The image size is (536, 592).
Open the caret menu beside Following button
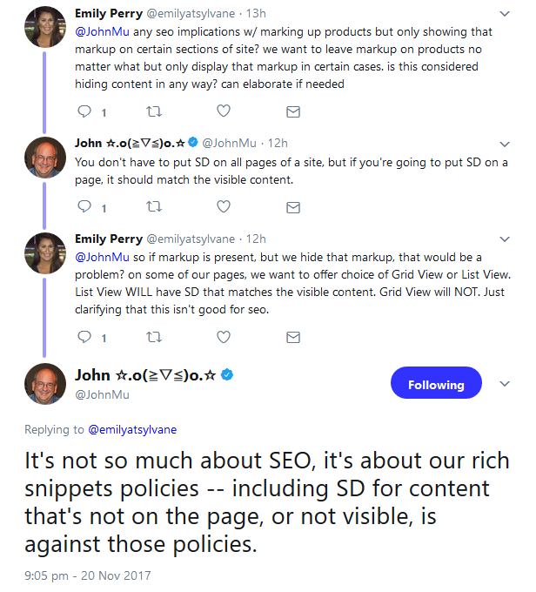point(505,385)
